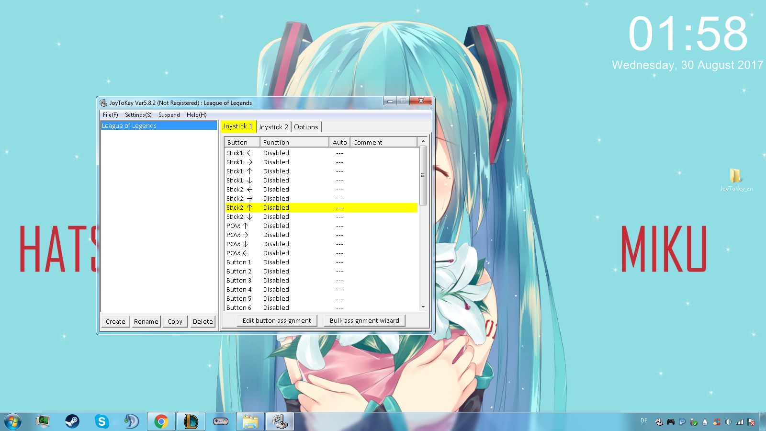This screenshot has width=766, height=431.
Task: Click the TeamSpeak icon in the taskbar
Action: point(131,421)
